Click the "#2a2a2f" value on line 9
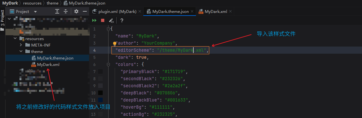Image resolution: width=362 pixels, height=118 pixels. pyautogui.click(x=174, y=86)
